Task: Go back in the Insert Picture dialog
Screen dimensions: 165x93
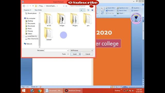Action: pyautogui.click(x=24, y=6)
